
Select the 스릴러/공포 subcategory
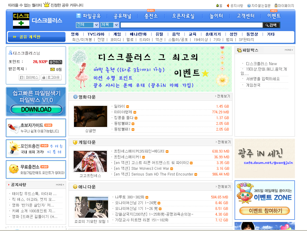pyautogui.click(x=178, y=40)
